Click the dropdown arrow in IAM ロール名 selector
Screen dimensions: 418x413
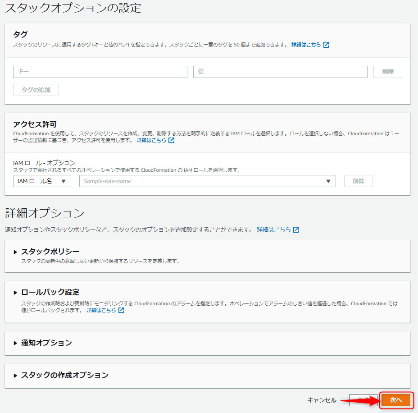[64, 181]
